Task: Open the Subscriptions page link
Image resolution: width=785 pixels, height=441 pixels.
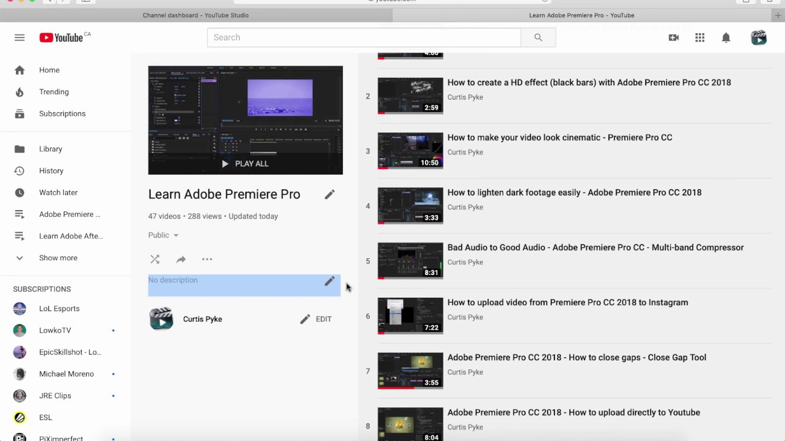Action: 62,113
